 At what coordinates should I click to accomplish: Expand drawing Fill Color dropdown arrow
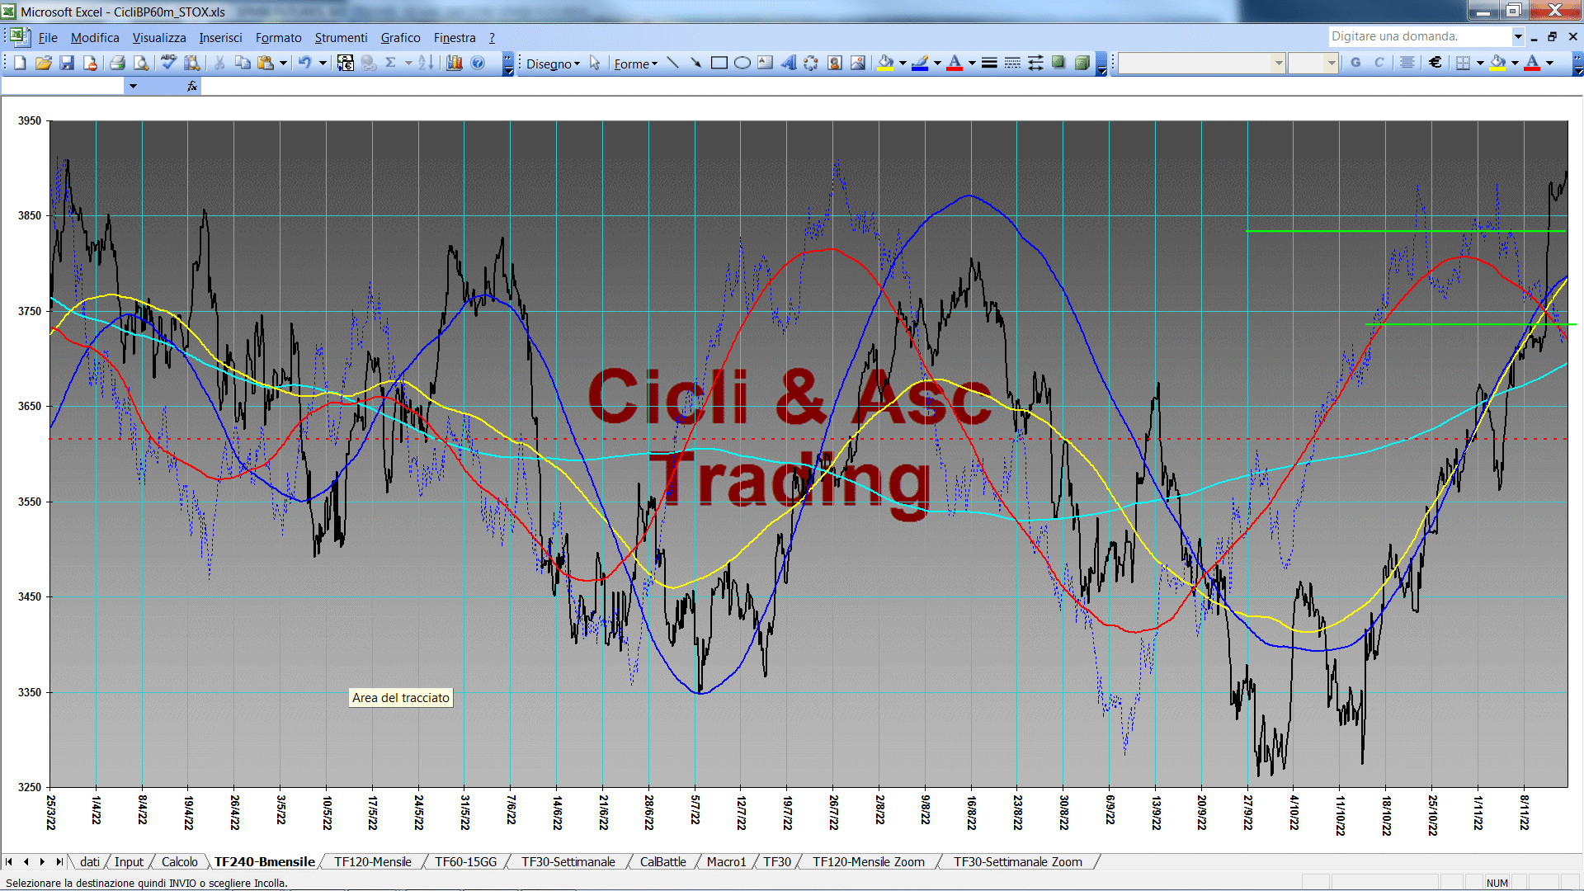pyautogui.click(x=903, y=63)
